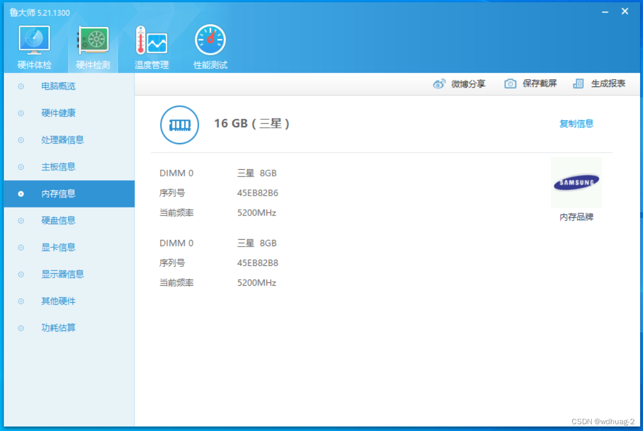
Task: Open 显示器信息 section
Action: pos(62,274)
